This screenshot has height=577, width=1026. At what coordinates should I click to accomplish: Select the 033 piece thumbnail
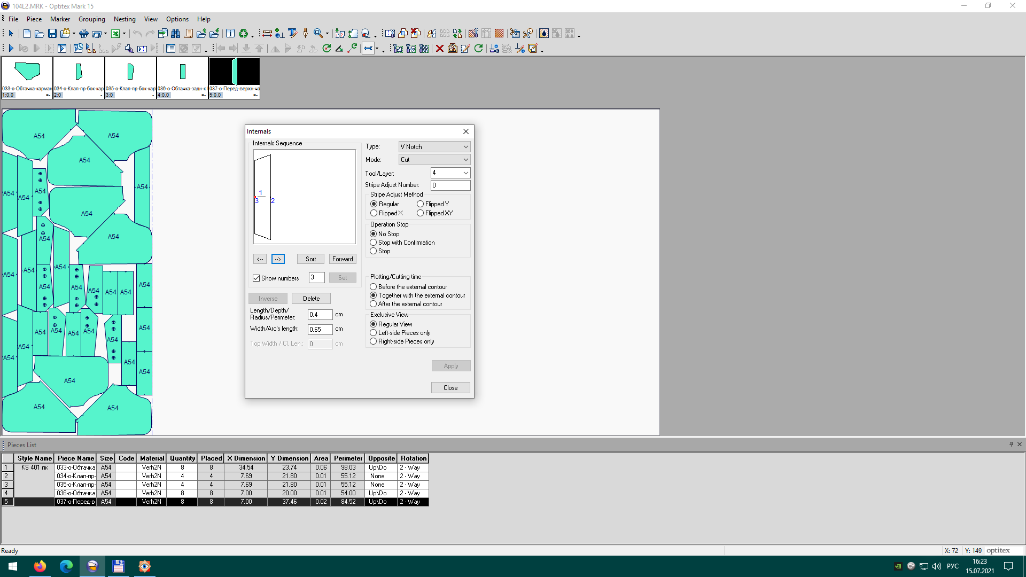point(27,78)
